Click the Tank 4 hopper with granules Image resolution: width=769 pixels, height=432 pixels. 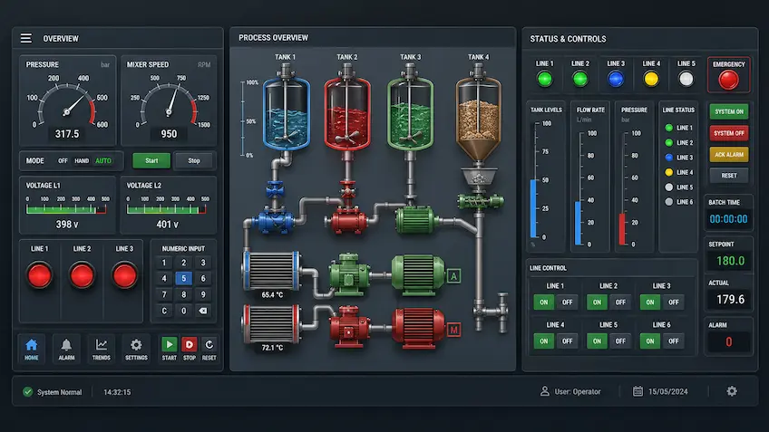pyautogui.click(x=479, y=119)
